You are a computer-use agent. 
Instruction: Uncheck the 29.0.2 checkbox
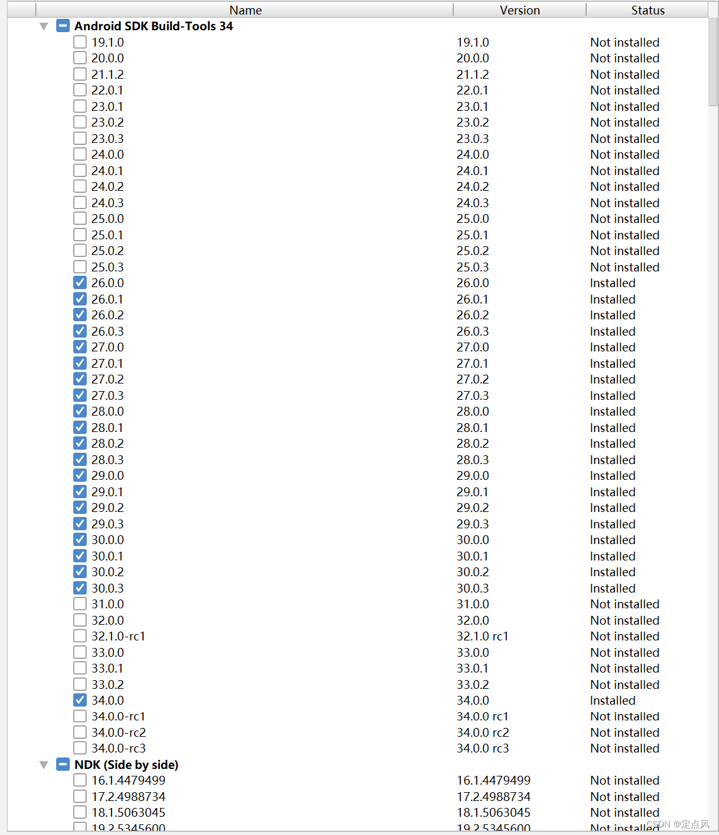[80, 508]
